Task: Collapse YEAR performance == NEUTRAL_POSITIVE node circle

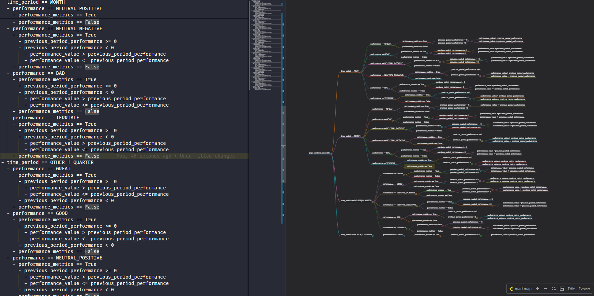Action: (404, 64)
